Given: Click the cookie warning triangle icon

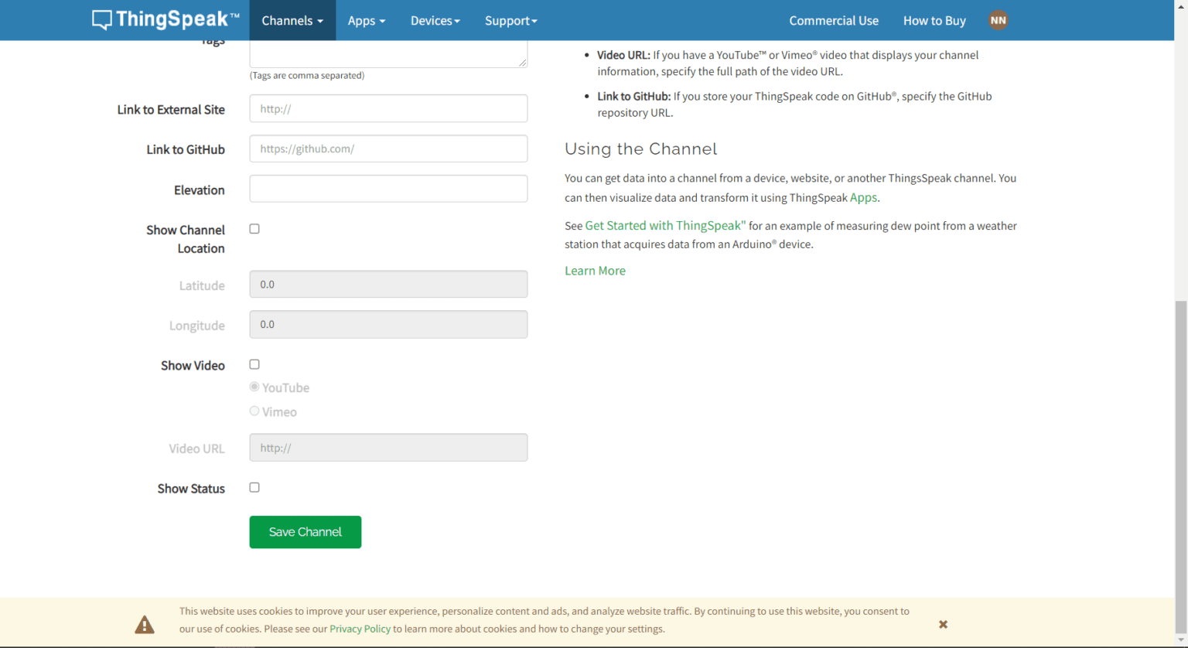Looking at the screenshot, I should tap(145, 625).
